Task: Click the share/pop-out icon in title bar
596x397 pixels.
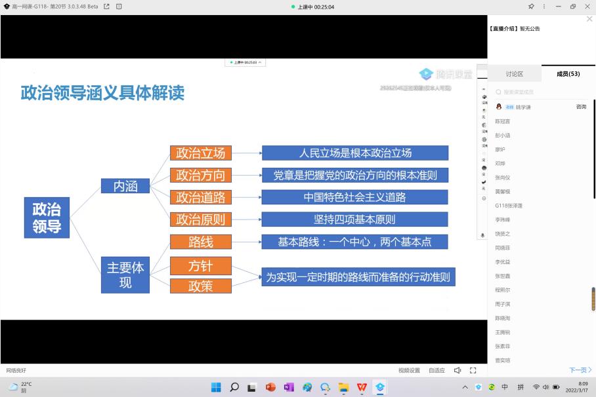Action: [106, 7]
